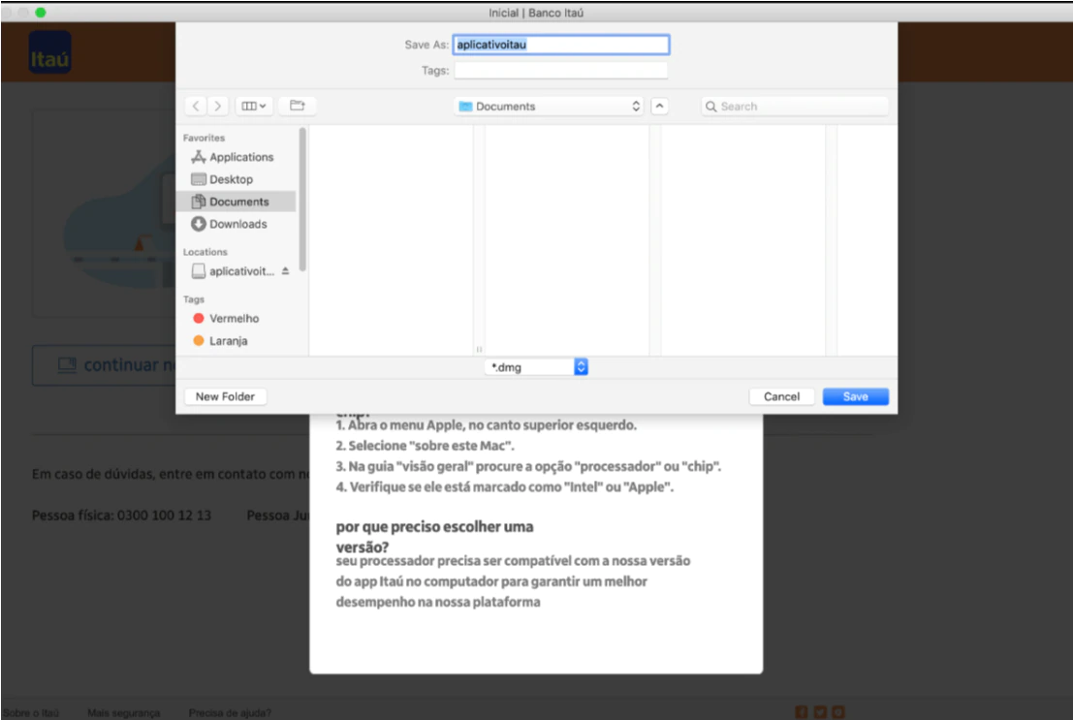Click the Save button
This screenshot has width=1073, height=720.
(855, 396)
